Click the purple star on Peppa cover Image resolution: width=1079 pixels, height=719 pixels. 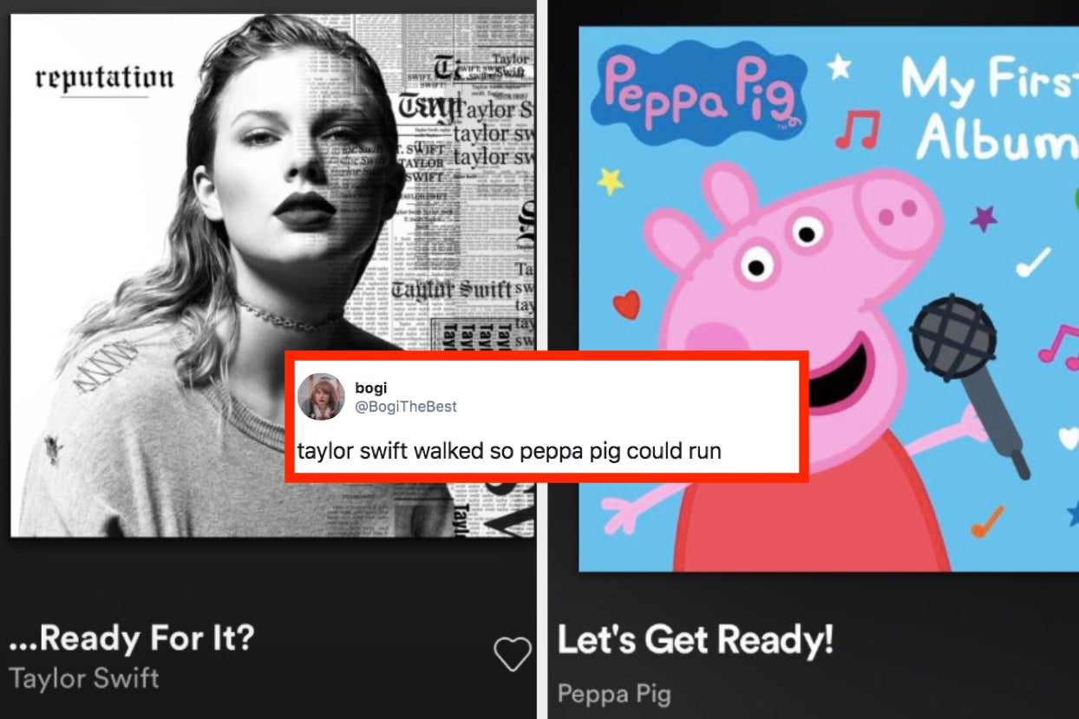click(984, 216)
